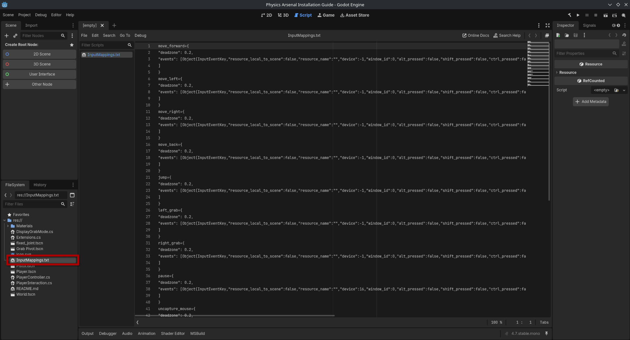Switch to the Import tab
Image resolution: width=630 pixels, height=340 pixels.
point(31,25)
